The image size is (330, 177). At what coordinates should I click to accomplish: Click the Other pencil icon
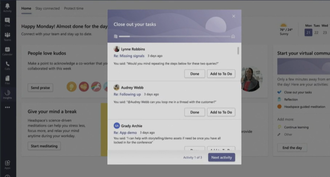279,135
